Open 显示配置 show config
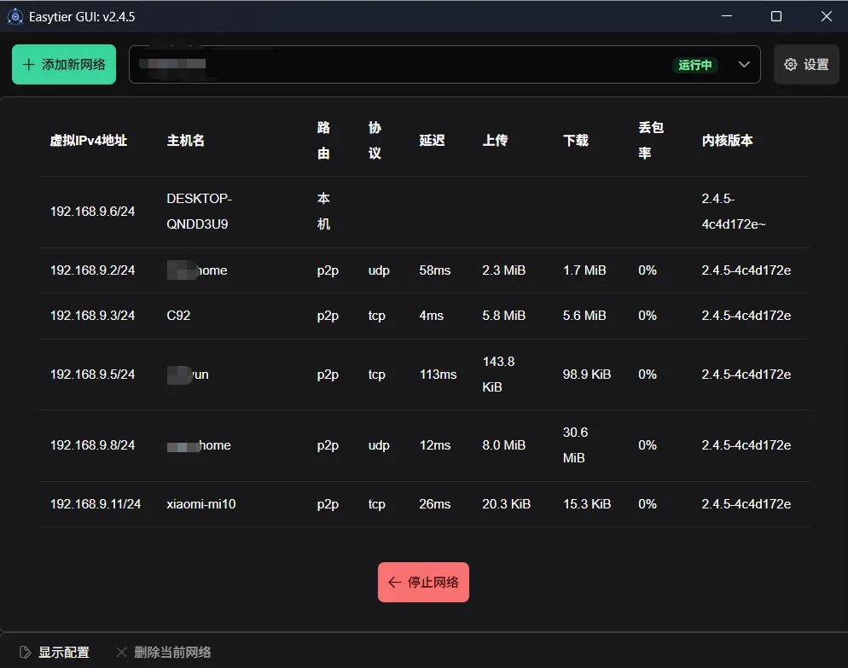Image resolution: width=848 pixels, height=668 pixels. pos(55,653)
